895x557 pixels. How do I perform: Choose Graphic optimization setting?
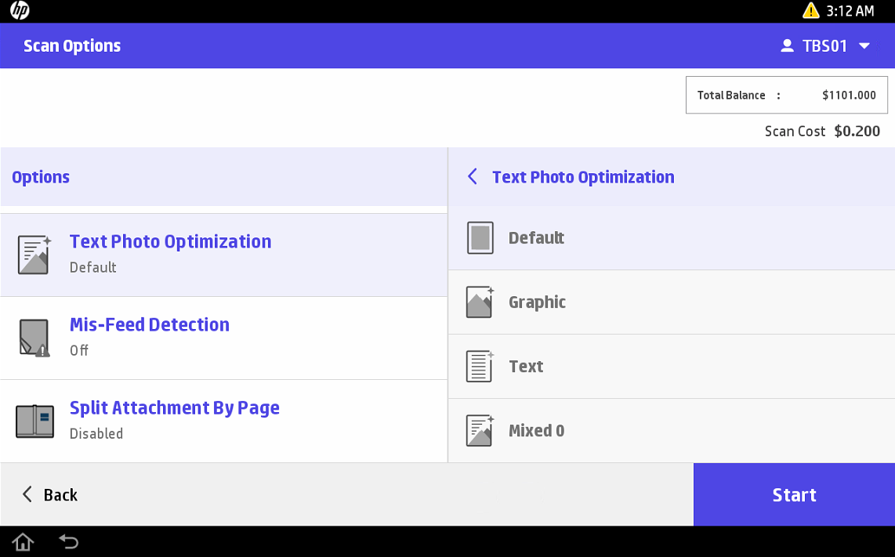pyautogui.click(x=537, y=302)
